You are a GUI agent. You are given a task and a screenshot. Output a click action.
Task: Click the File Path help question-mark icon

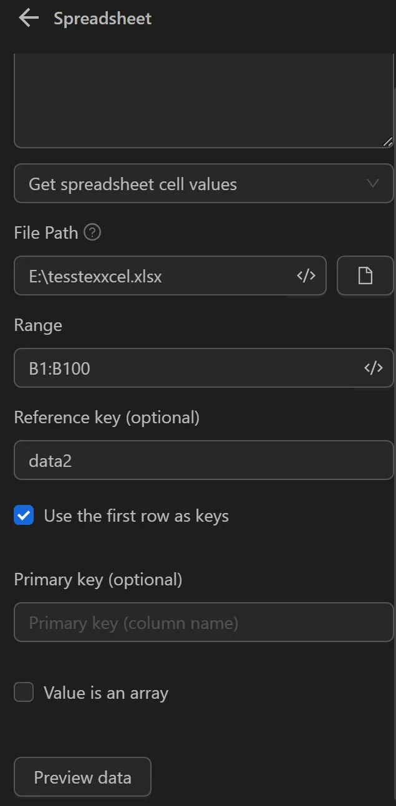coord(92,233)
